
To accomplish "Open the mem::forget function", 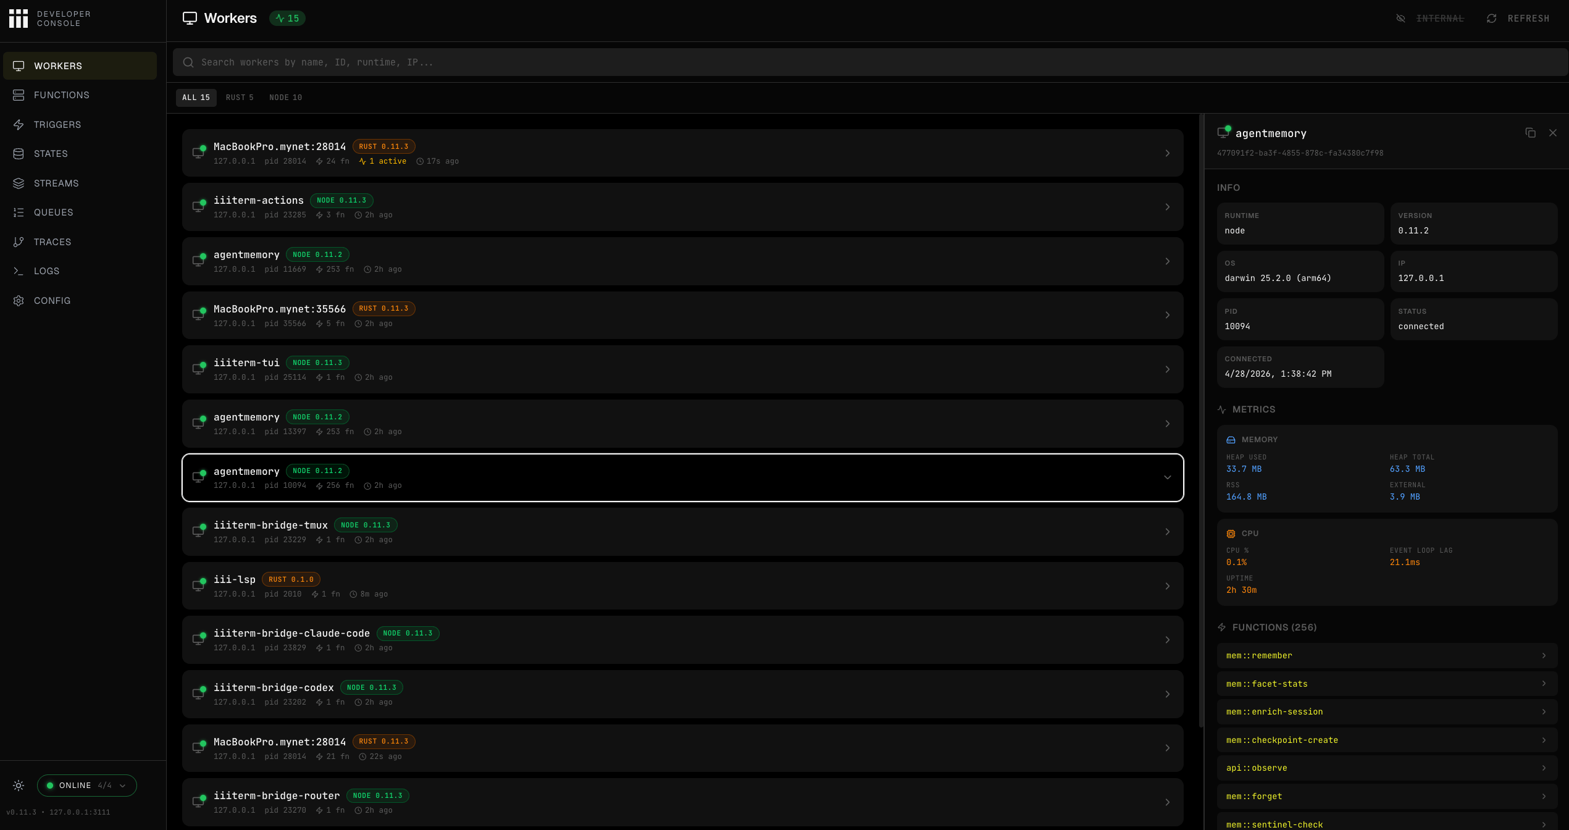I will click(1387, 797).
